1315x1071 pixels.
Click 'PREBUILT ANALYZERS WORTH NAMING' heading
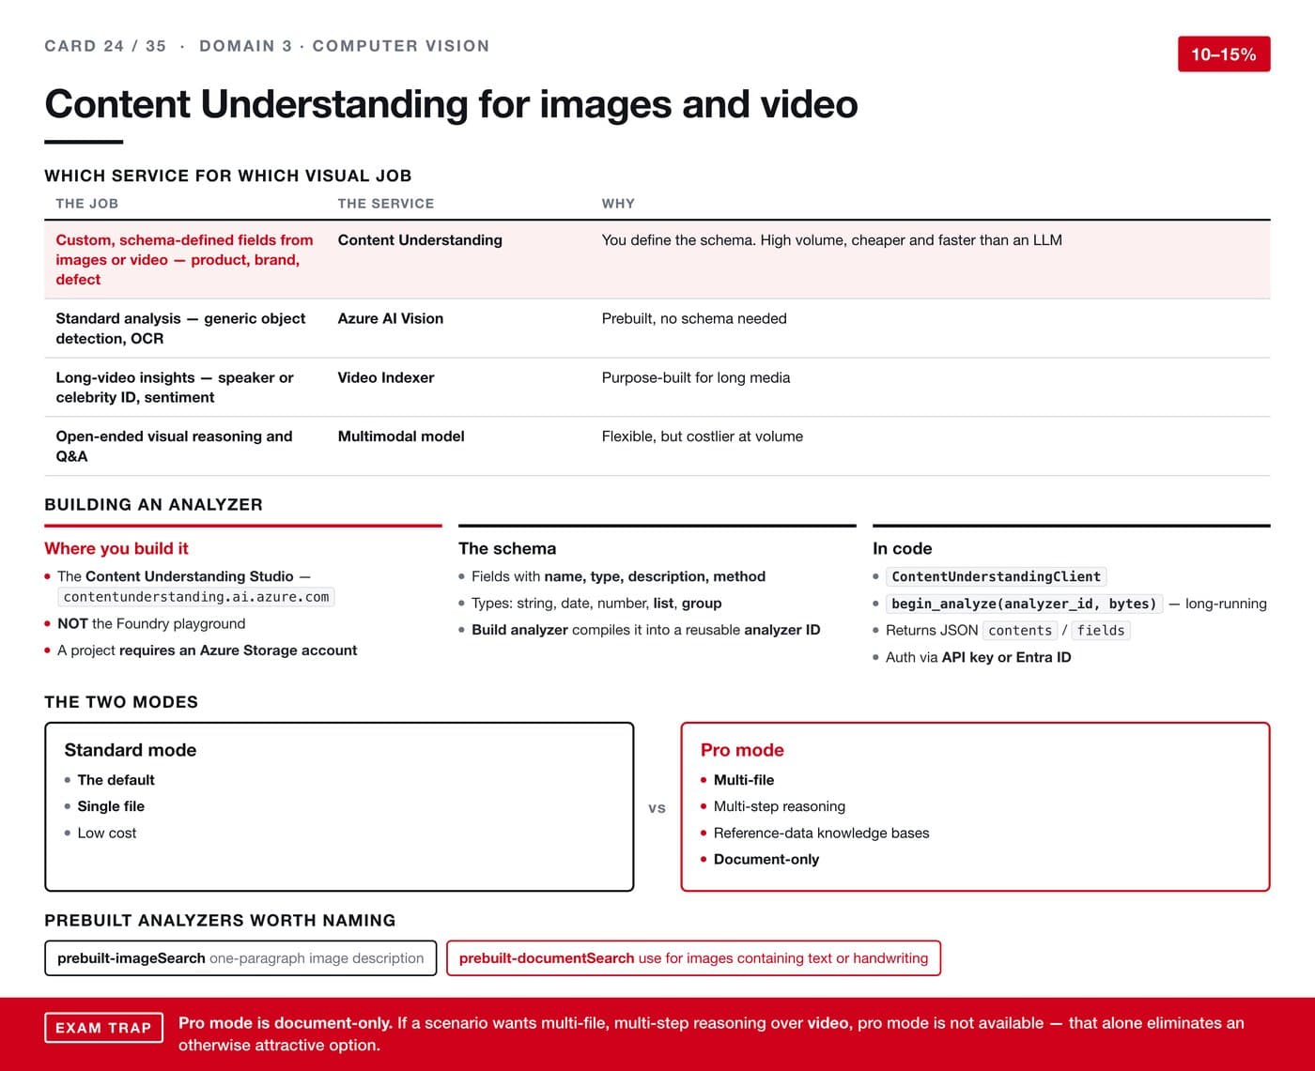(220, 921)
